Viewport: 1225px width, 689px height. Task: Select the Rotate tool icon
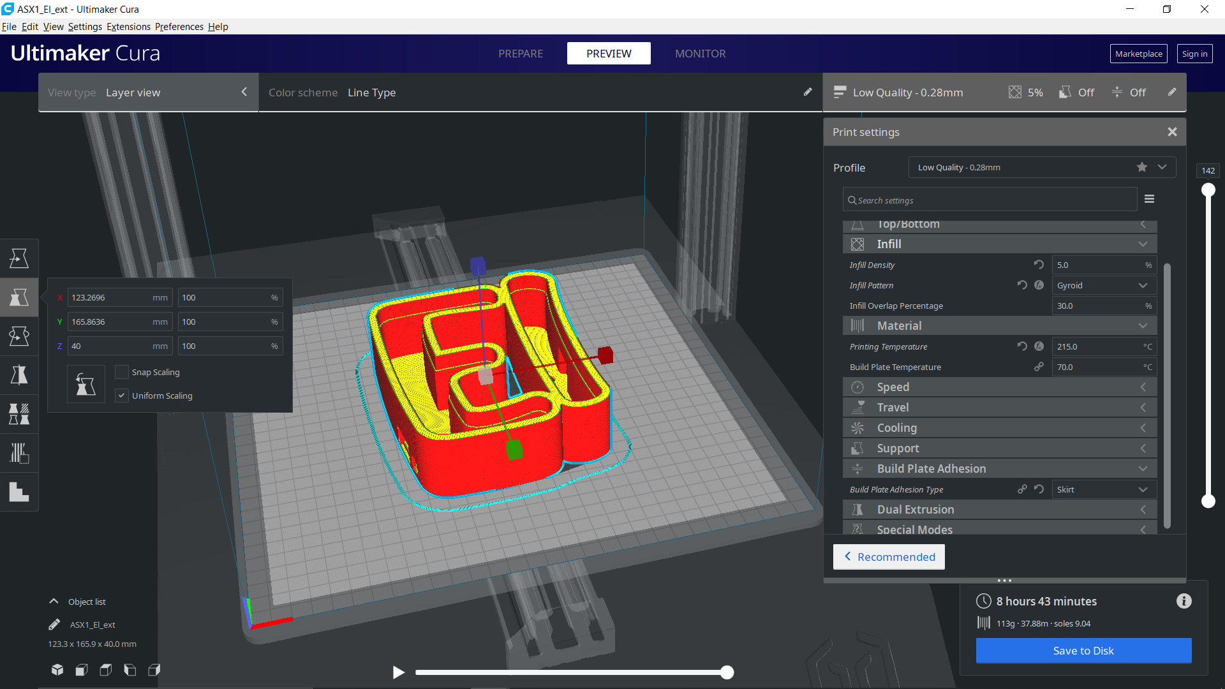tap(19, 336)
